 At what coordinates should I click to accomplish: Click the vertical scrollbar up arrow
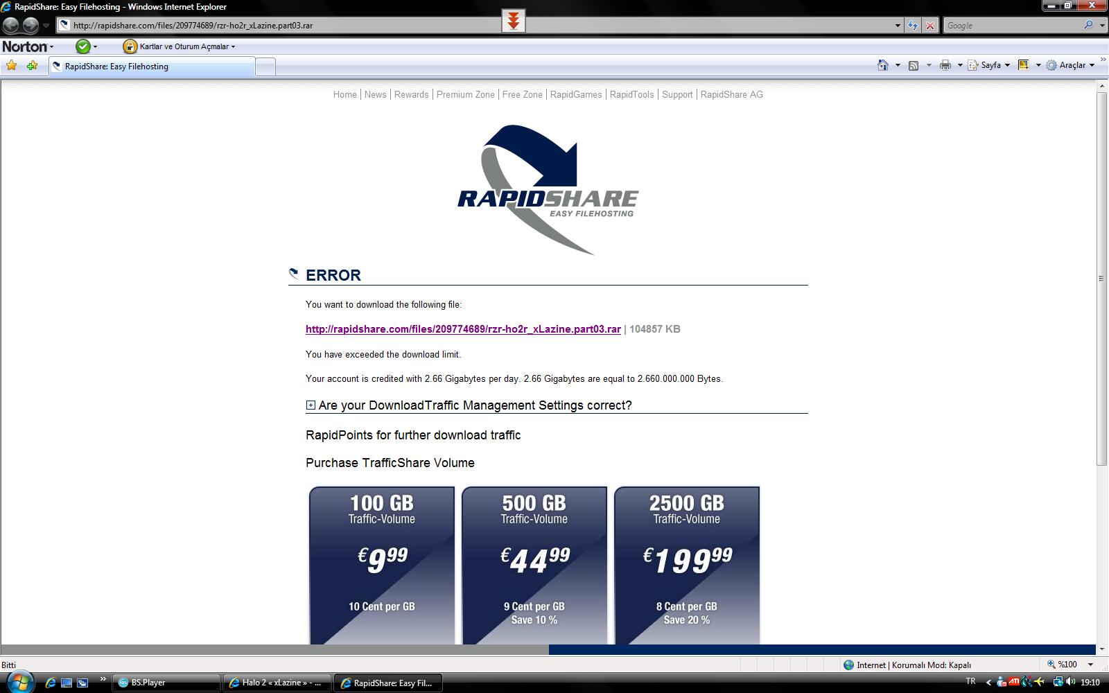1102,86
